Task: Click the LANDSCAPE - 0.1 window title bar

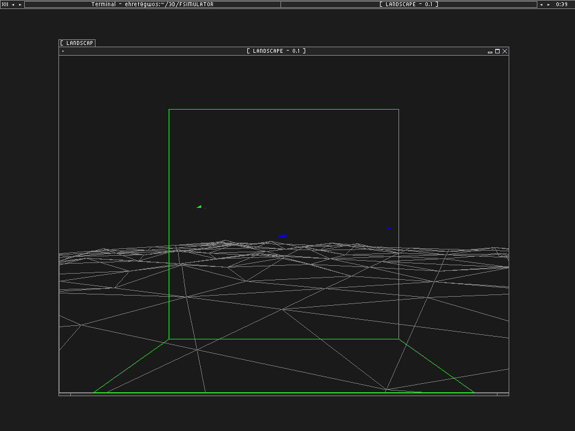Action: coord(276,51)
